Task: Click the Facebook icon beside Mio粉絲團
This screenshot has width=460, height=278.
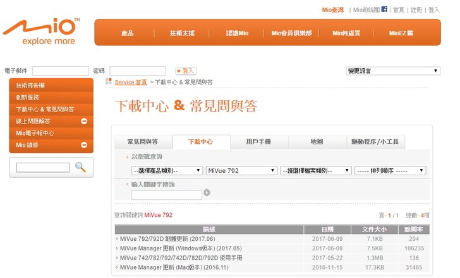Action: coord(384,9)
